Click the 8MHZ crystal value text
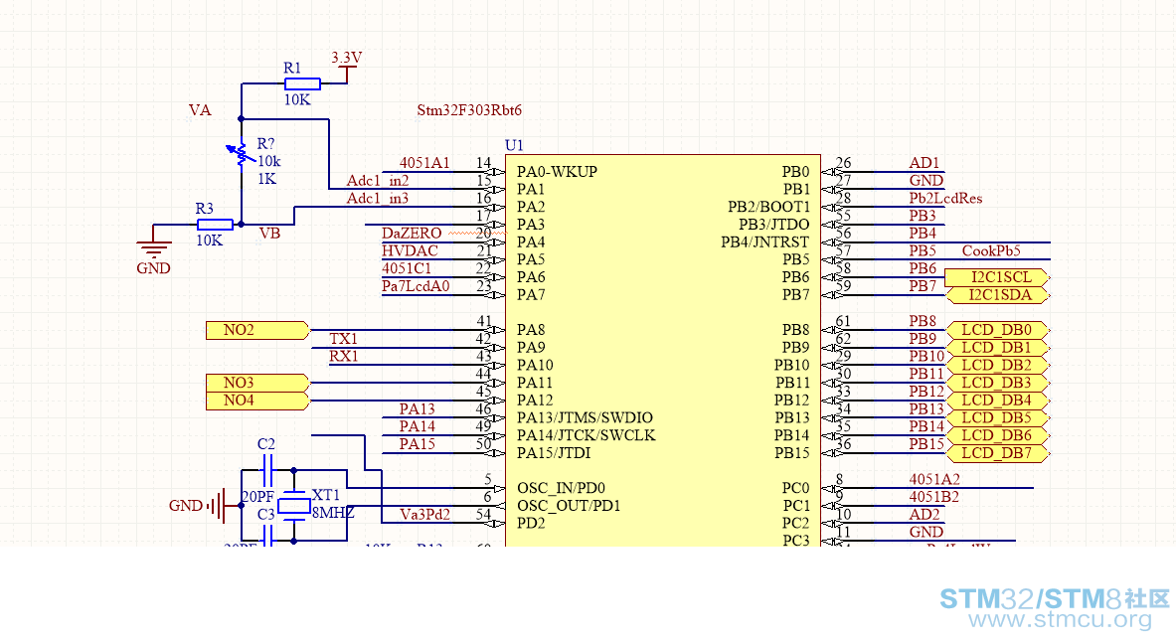The height and width of the screenshot is (644, 1176). pos(333,513)
